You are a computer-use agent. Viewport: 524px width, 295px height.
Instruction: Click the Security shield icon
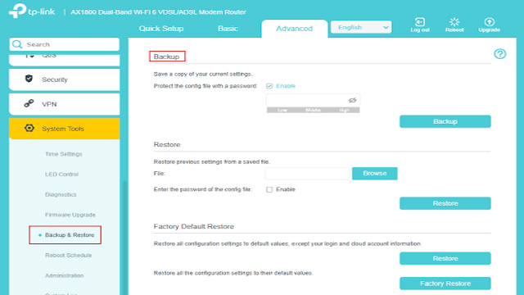29,79
